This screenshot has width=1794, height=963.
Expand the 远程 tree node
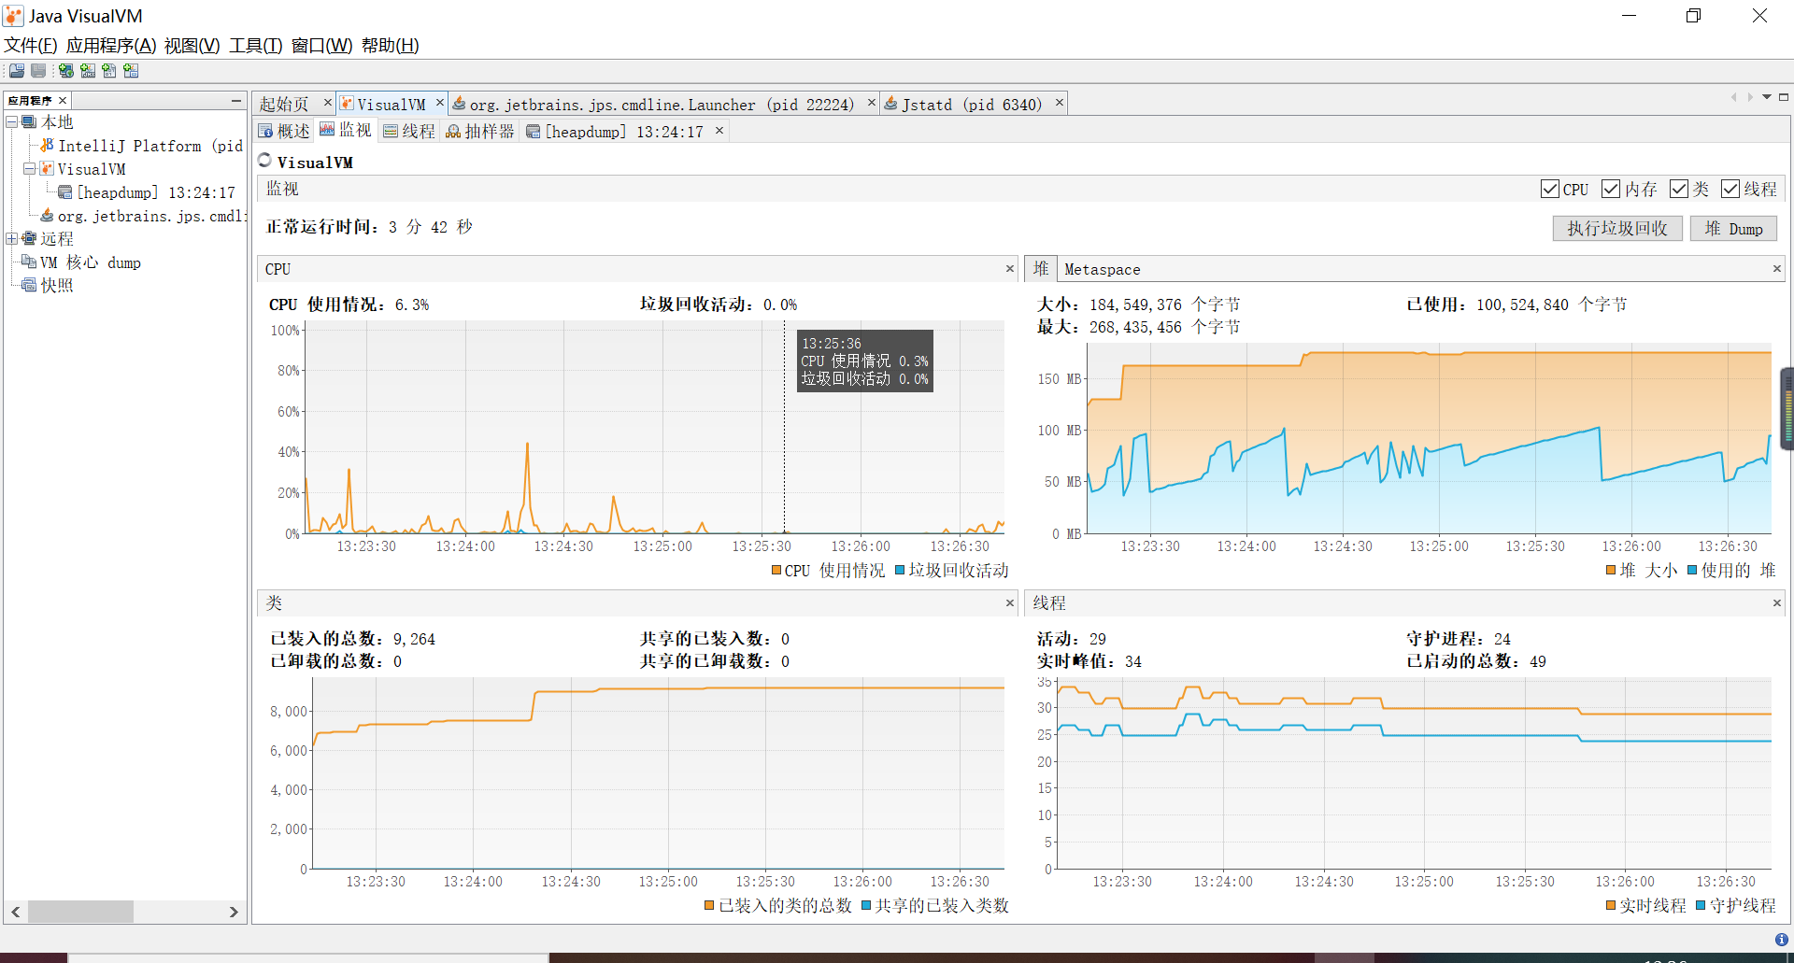click(12, 239)
